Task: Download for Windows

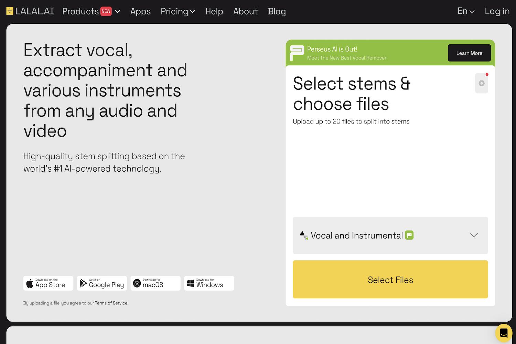Action: point(209,283)
